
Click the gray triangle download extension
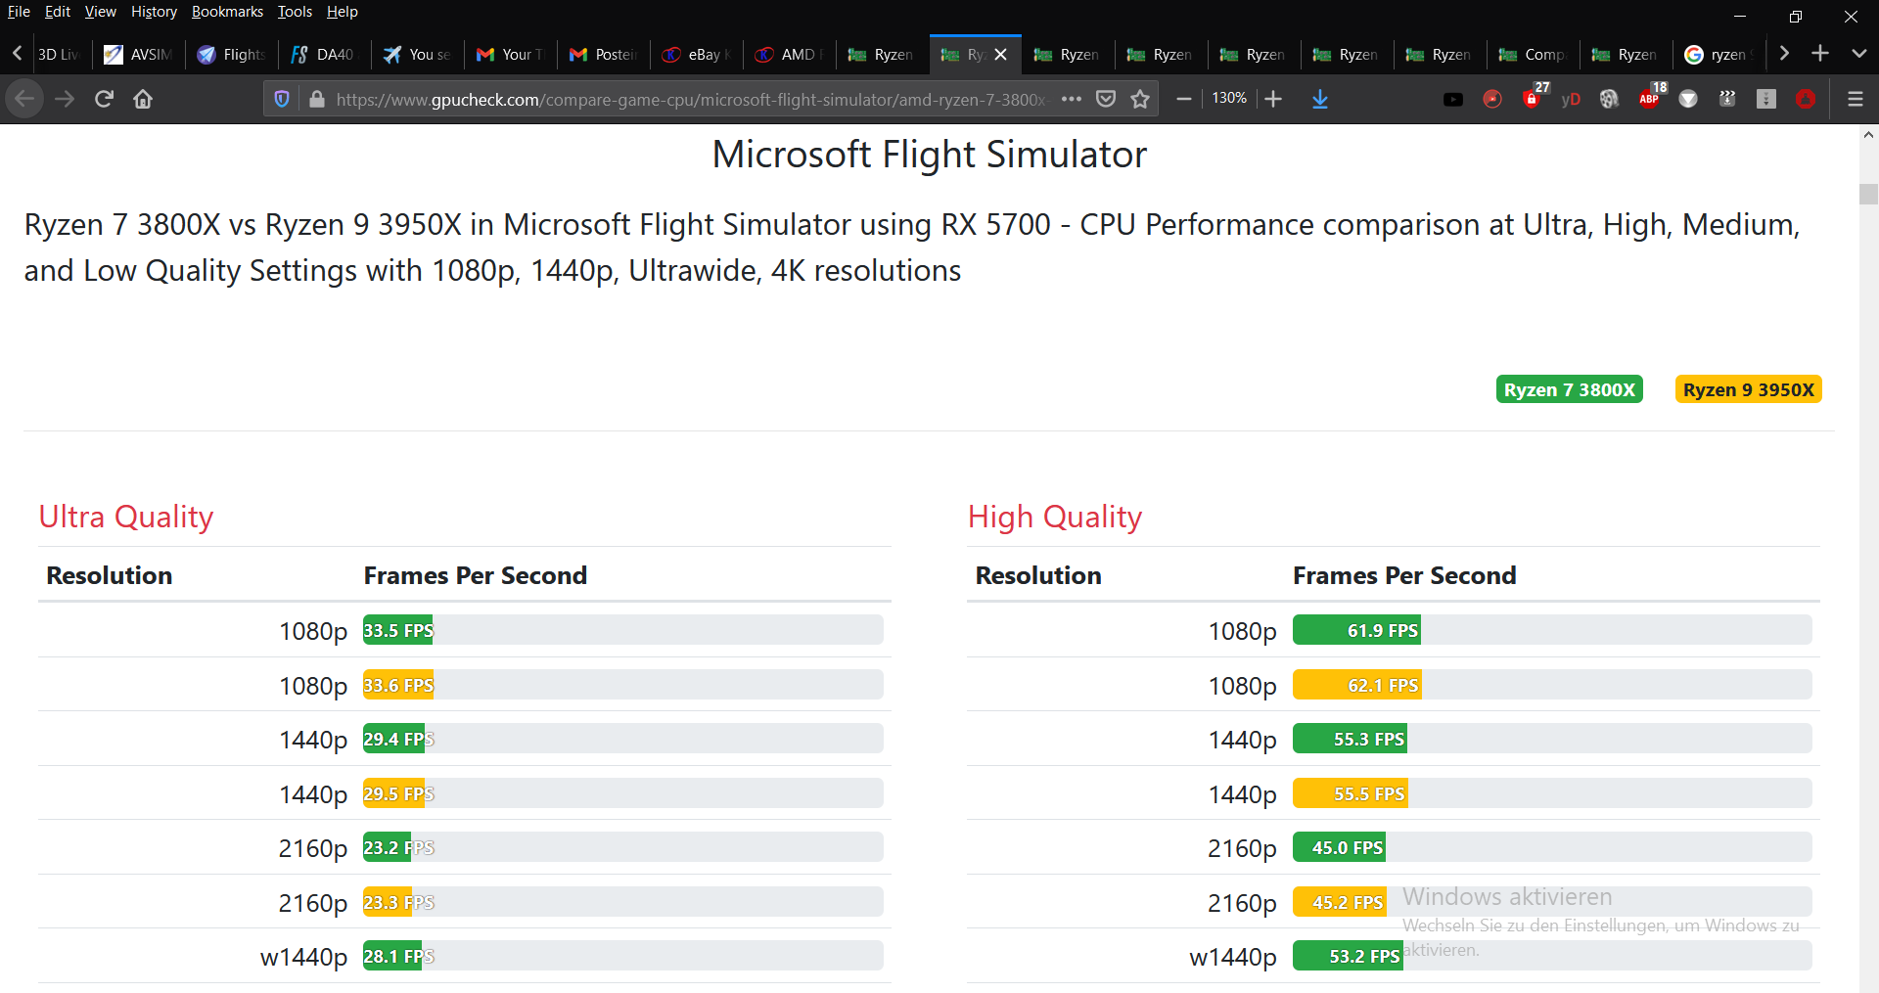[1688, 99]
